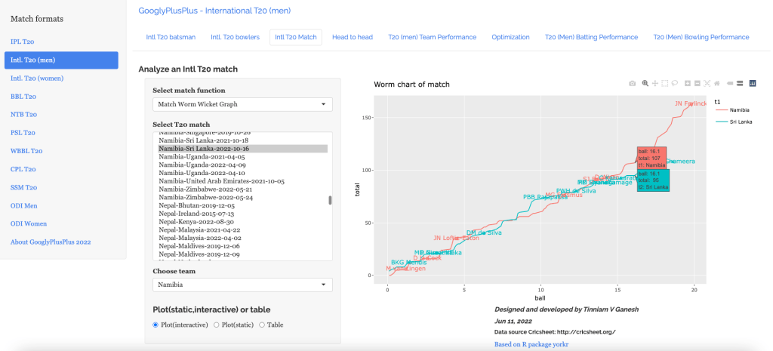Expand the Choose team dropdown
Screen dimensions: 773x351
click(242, 285)
